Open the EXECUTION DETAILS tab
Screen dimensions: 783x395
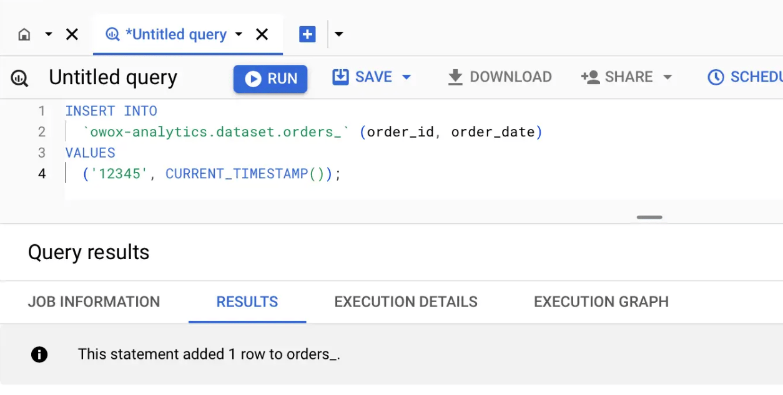[x=406, y=302]
